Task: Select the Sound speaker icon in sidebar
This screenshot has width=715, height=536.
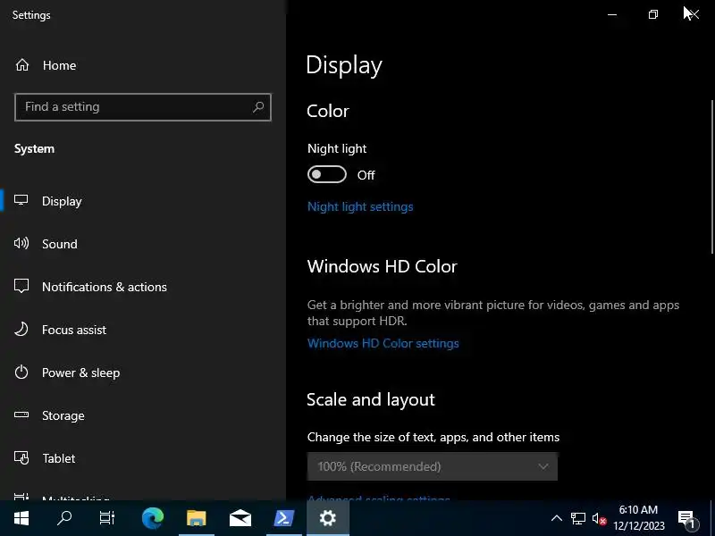Action: point(21,243)
